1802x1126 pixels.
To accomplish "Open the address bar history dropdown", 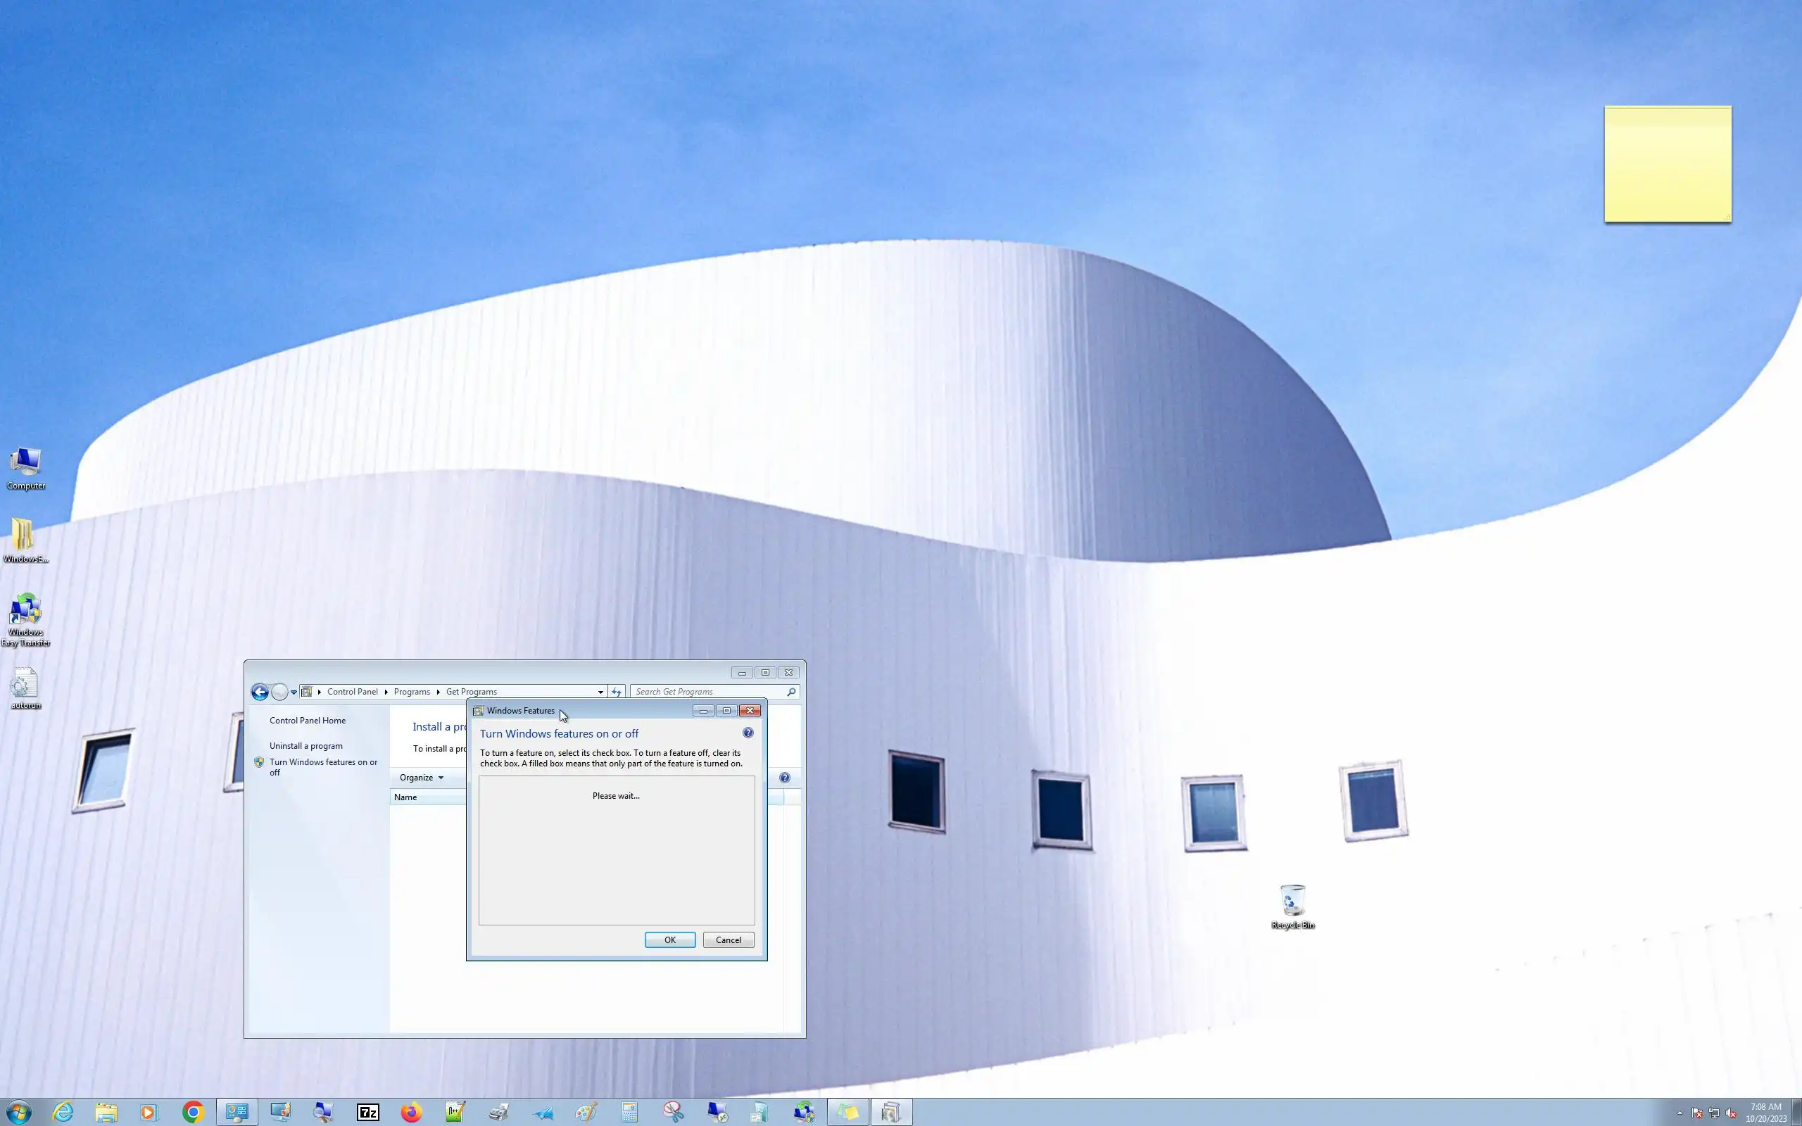I will (x=600, y=692).
